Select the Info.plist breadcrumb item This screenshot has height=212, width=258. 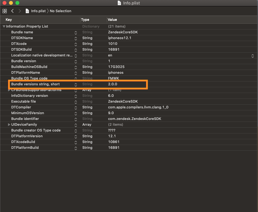click(x=38, y=11)
